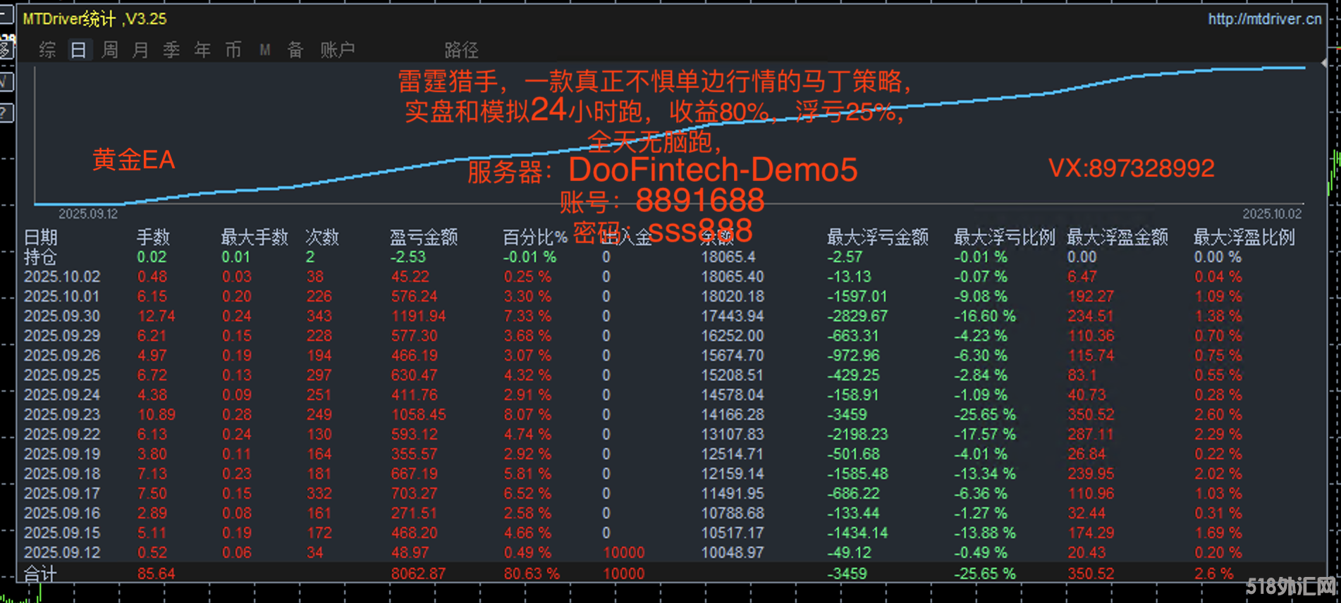Open the 年 yearly statistics tab

pyautogui.click(x=202, y=50)
